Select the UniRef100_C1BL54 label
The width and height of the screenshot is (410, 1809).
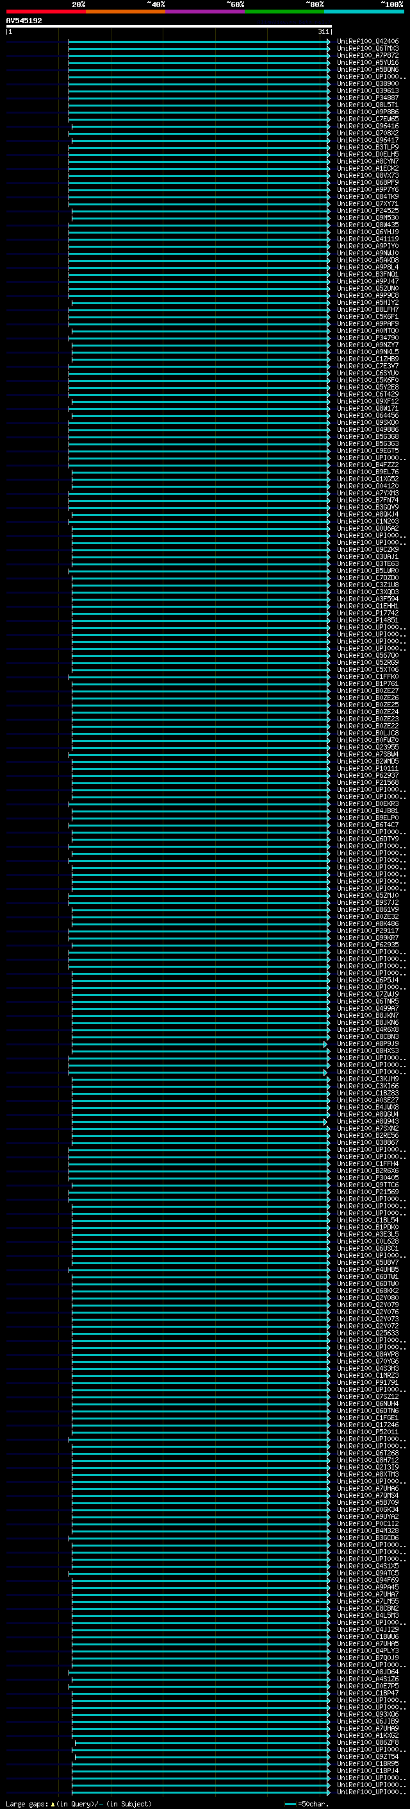pos(368,1221)
